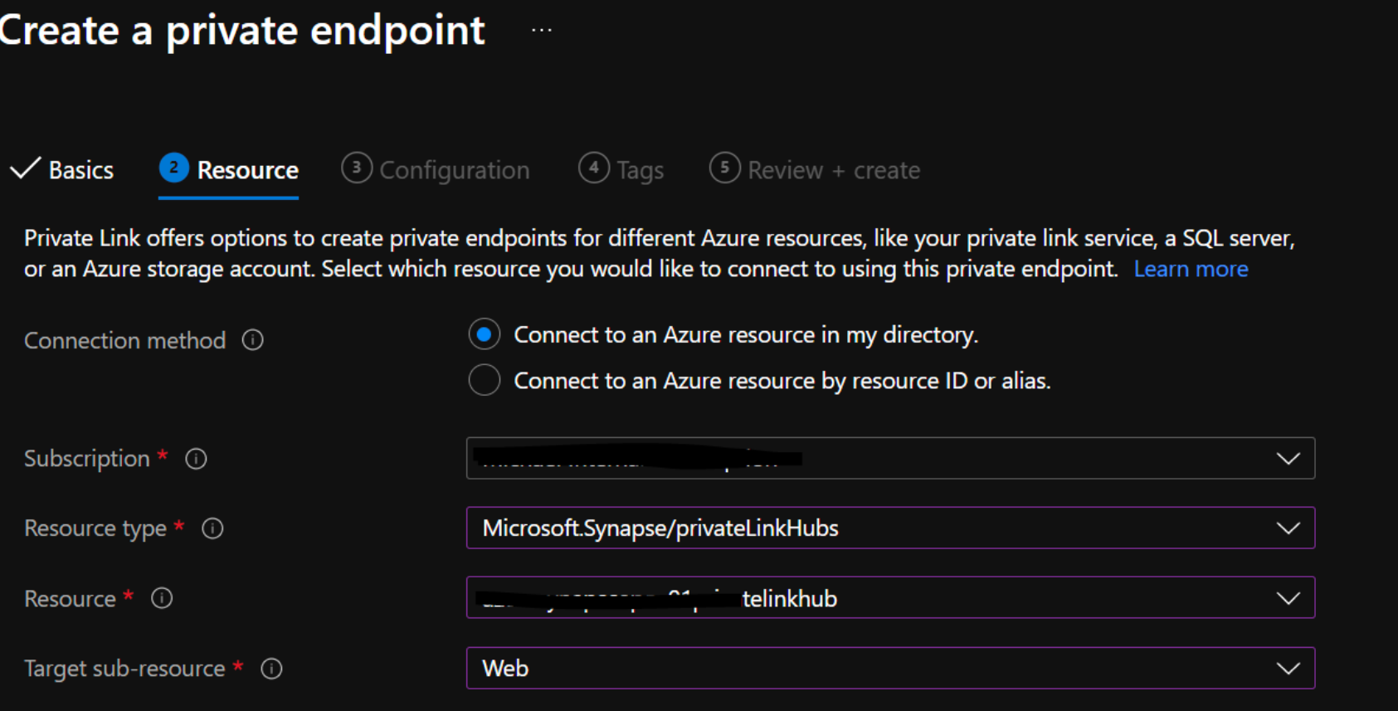The height and width of the screenshot is (711, 1398).
Task: Open the ellipsis menu beside page title
Action: point(542,31)
